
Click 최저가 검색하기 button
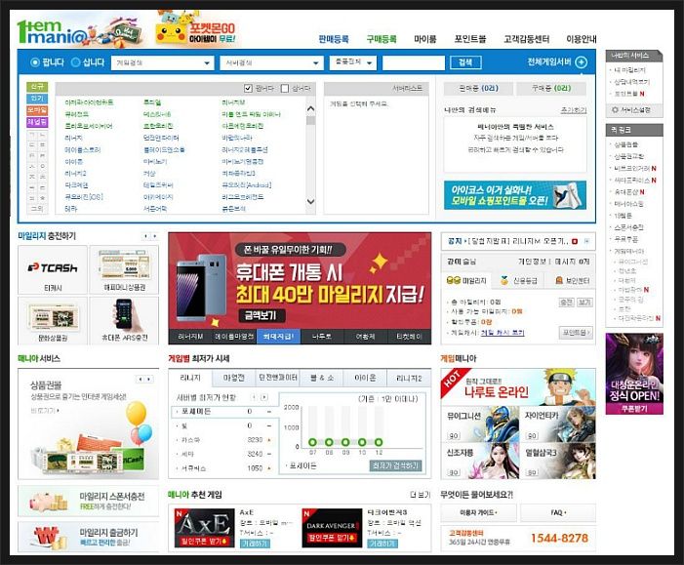(395, 465)
